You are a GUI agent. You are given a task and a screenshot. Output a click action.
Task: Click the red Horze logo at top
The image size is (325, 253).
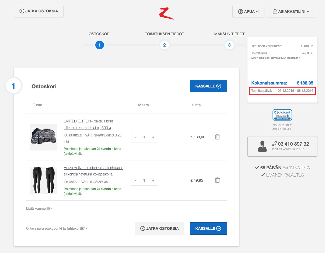(166, 13)
